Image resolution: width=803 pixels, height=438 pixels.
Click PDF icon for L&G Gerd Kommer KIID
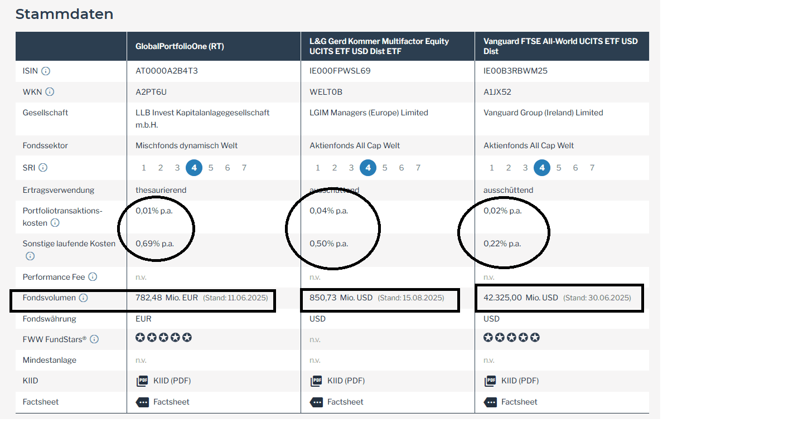(x=316, y=381)
